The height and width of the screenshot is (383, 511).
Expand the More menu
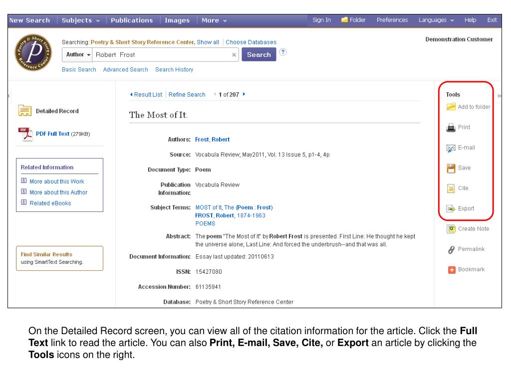click(x=214, y=20)
